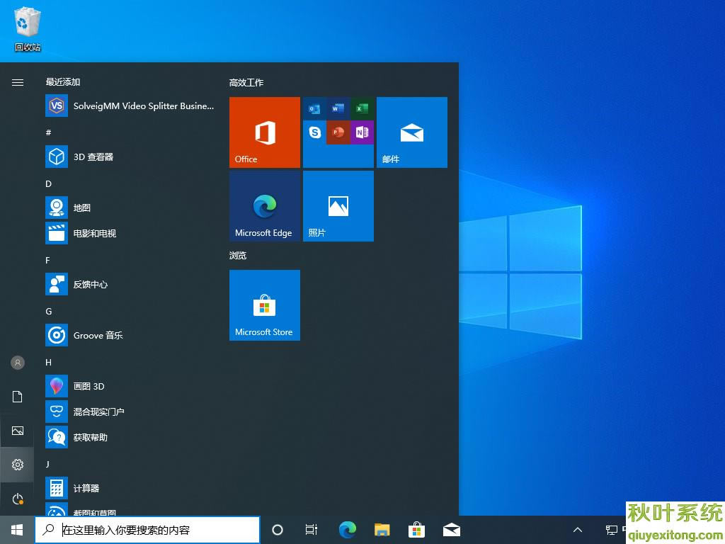725x544 pixels.
Task: Open Task View on taskbar
Action: coord(312,530)
